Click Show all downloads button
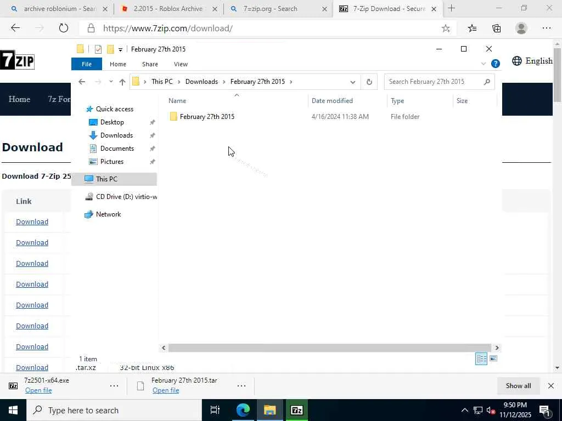 pos(518,386)
